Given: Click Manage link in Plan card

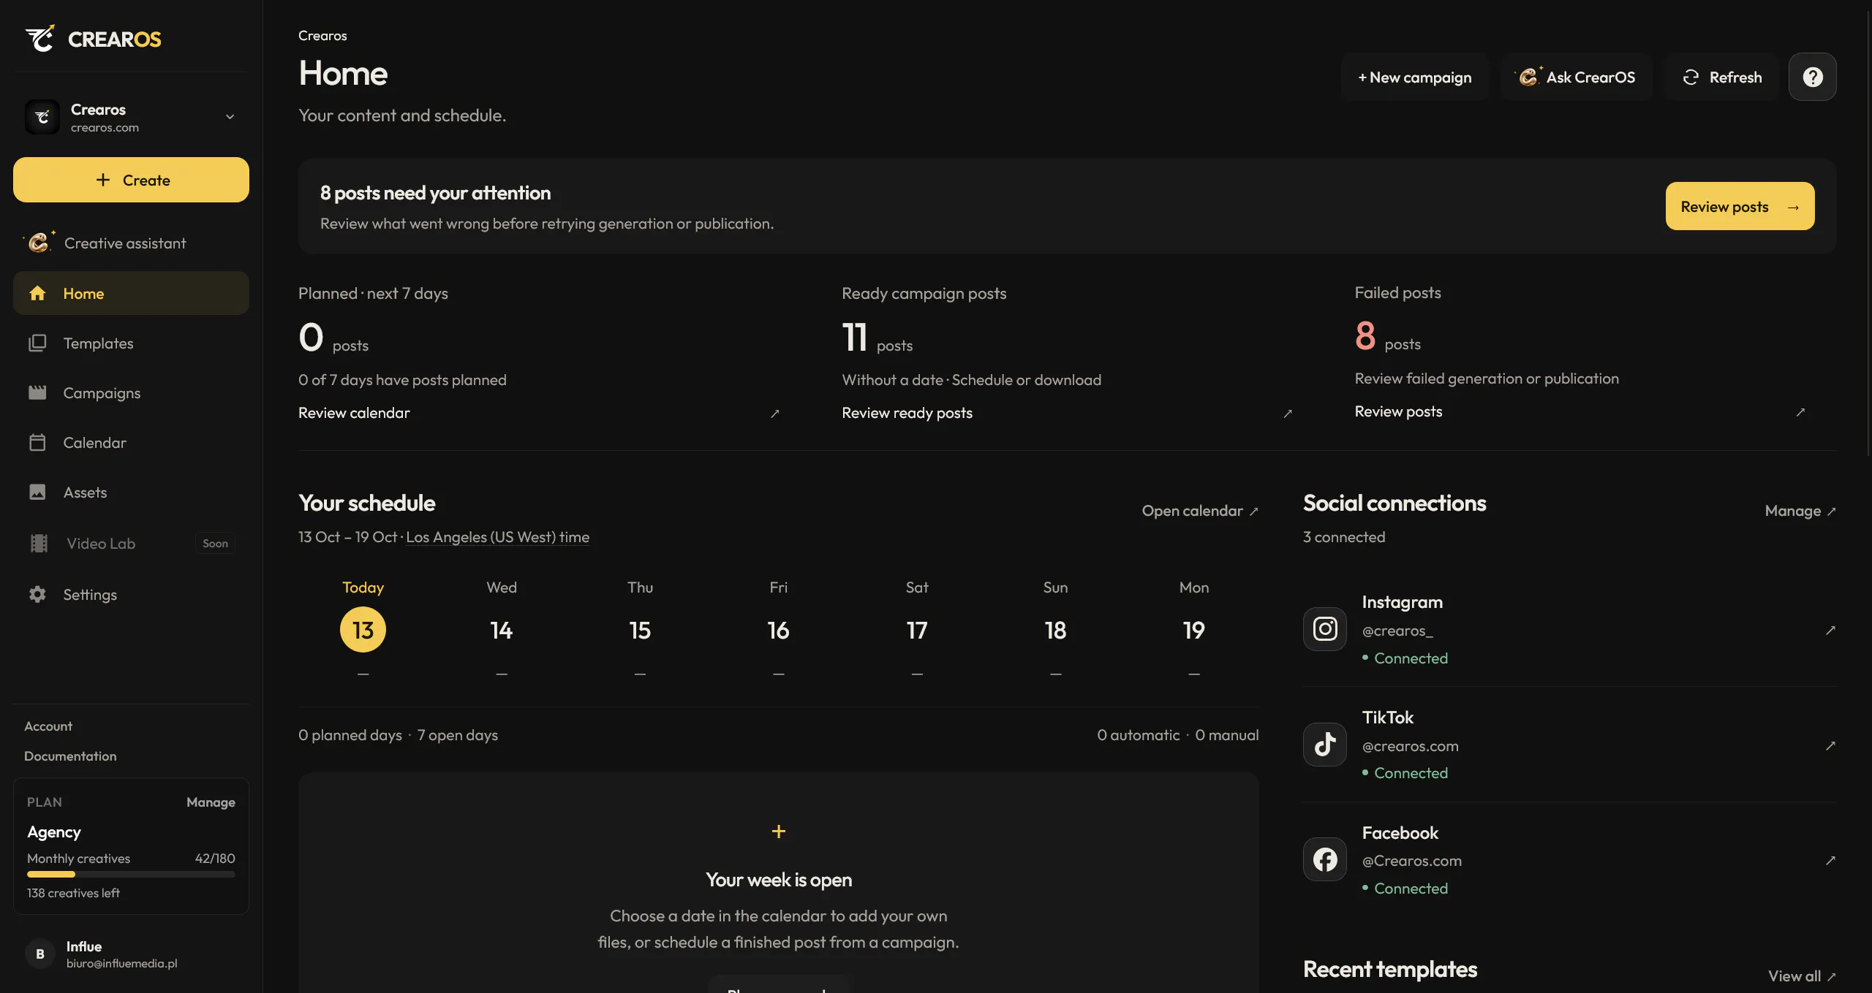Looking at the screenshot, I should point(211,802).
